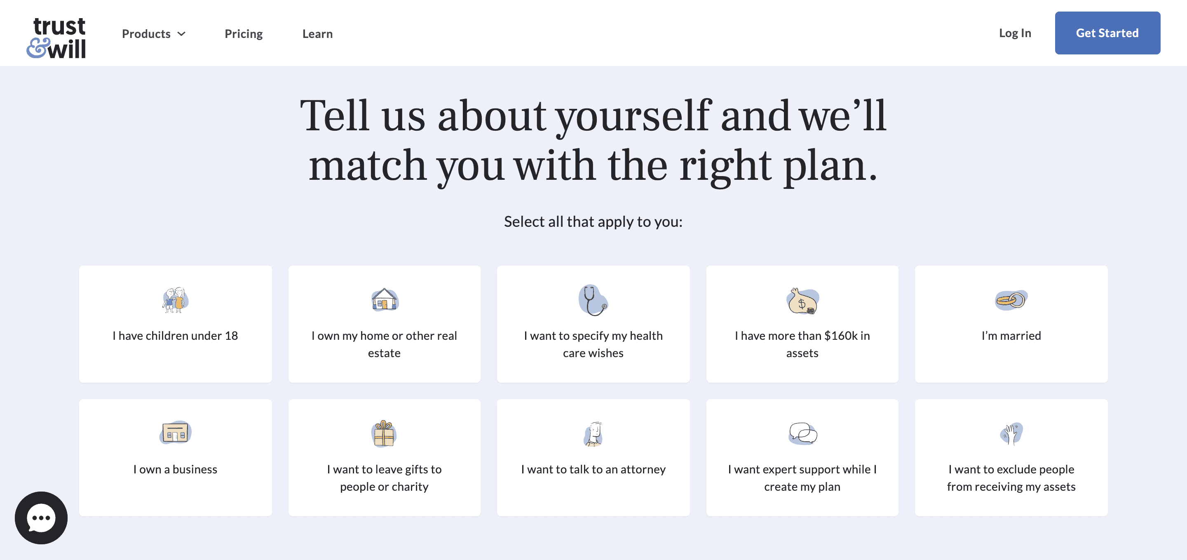Click the gift box icon

coord(384,434)
